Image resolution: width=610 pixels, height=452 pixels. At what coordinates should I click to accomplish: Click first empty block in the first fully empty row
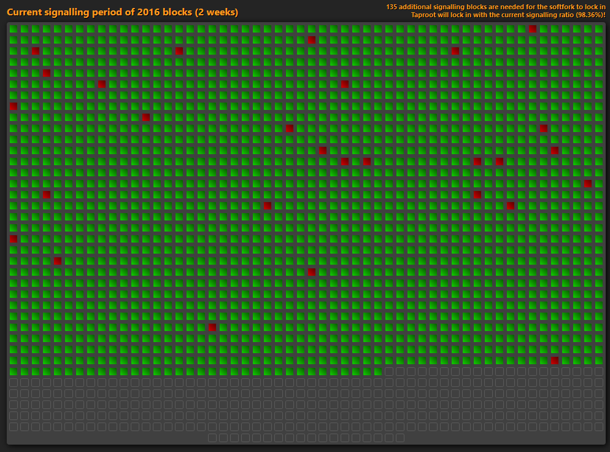(13, 383)
